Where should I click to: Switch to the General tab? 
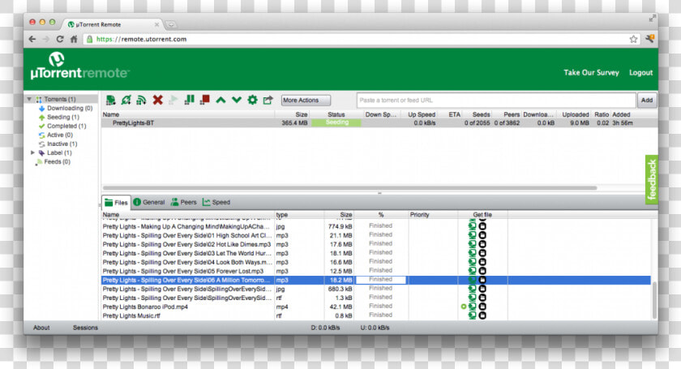point(149,202)
